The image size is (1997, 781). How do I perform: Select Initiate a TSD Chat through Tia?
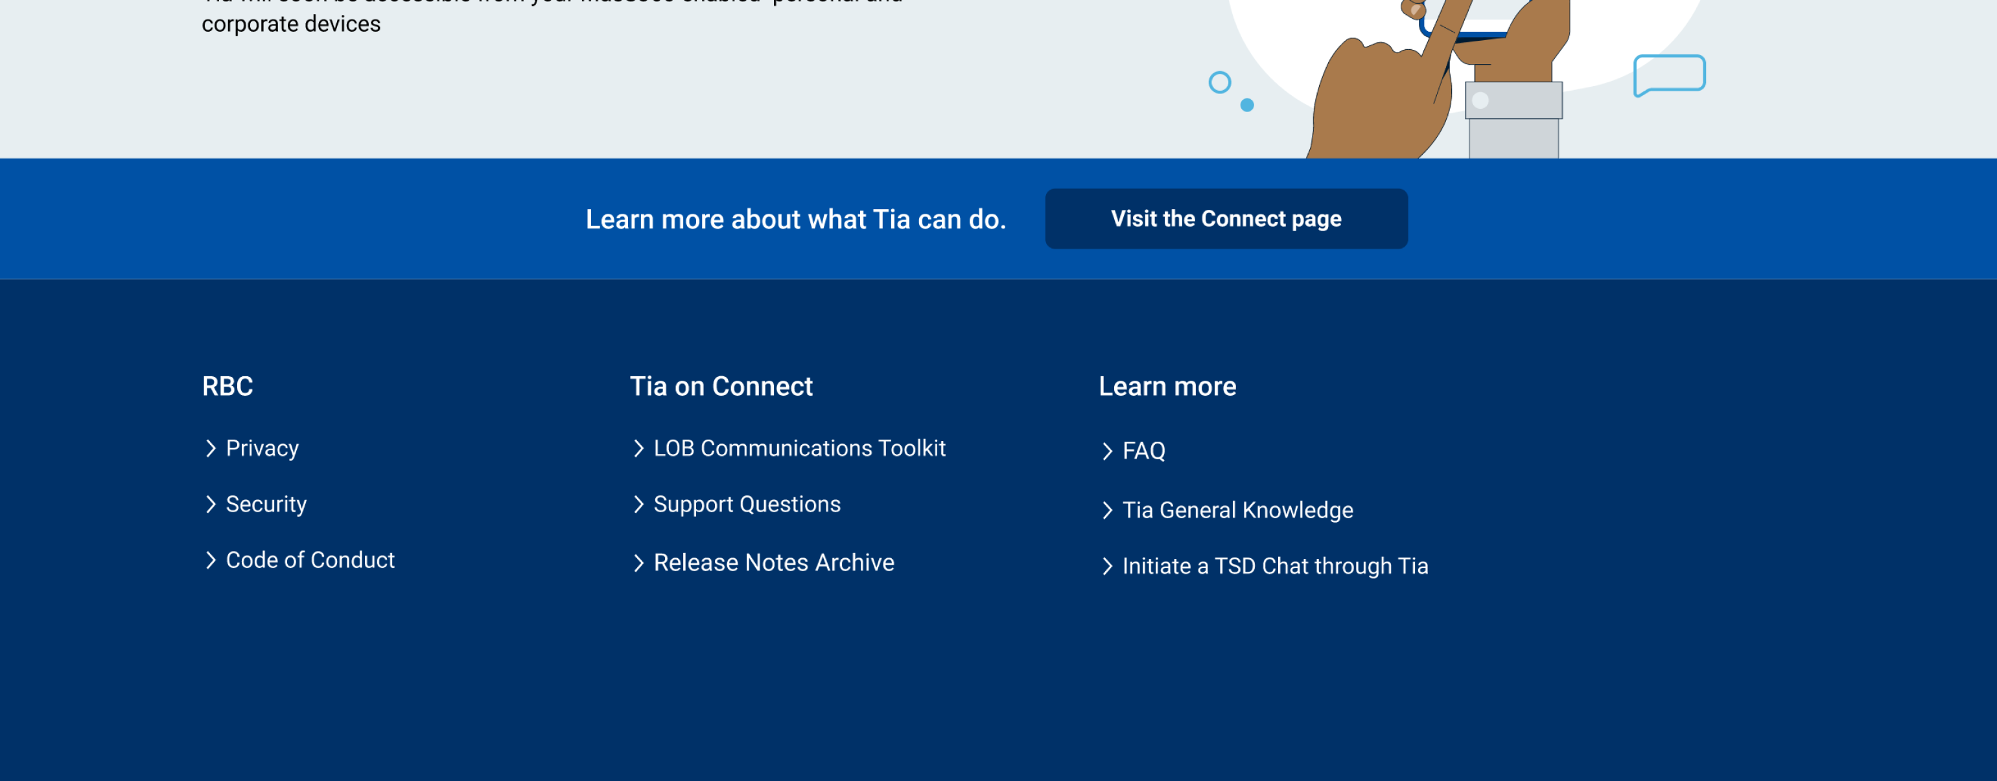(x=1274, y=567)
